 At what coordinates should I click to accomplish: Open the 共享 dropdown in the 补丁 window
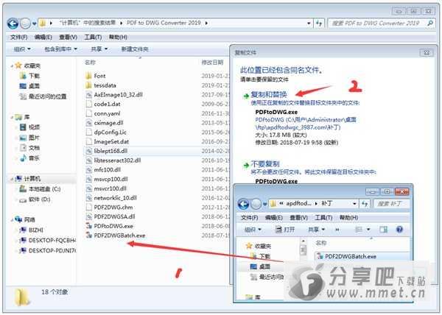(316, 230)
